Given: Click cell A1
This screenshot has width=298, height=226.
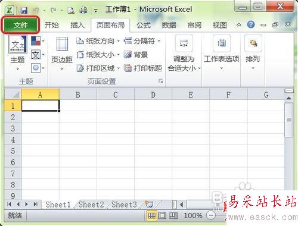Looking at the screenshot, I should [x=41, y=105].
